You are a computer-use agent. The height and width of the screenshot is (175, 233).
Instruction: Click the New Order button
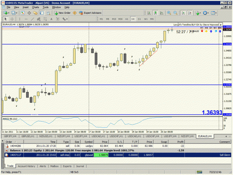point(62,13)
